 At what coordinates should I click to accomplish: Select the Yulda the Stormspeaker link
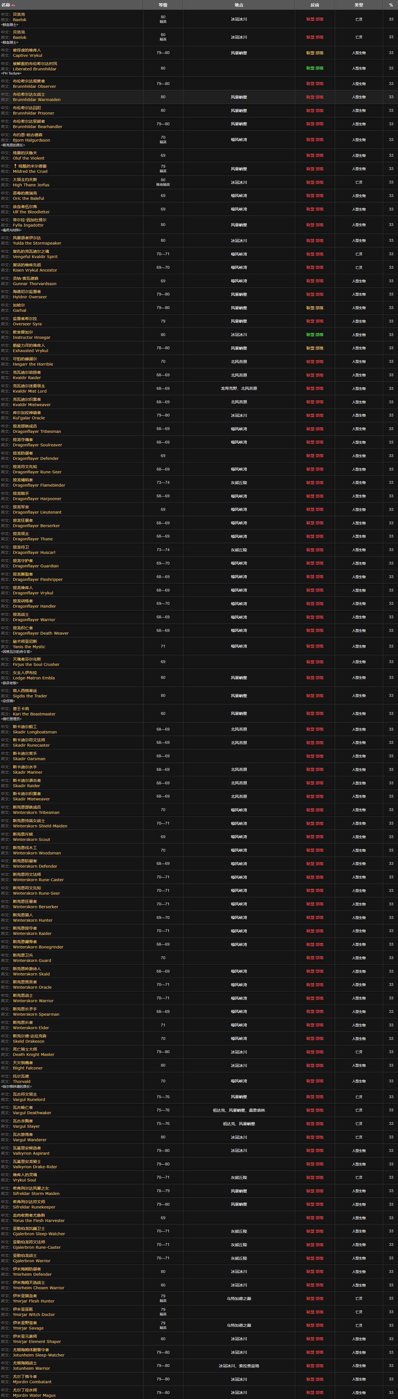(x=37, y=243)
